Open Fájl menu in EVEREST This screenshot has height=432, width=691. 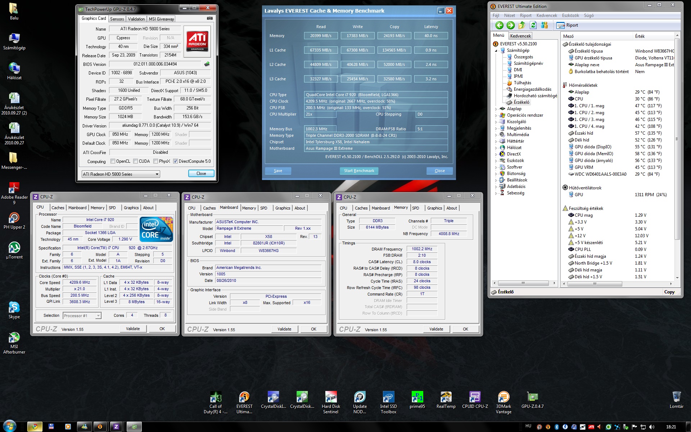tap(496, 15)
